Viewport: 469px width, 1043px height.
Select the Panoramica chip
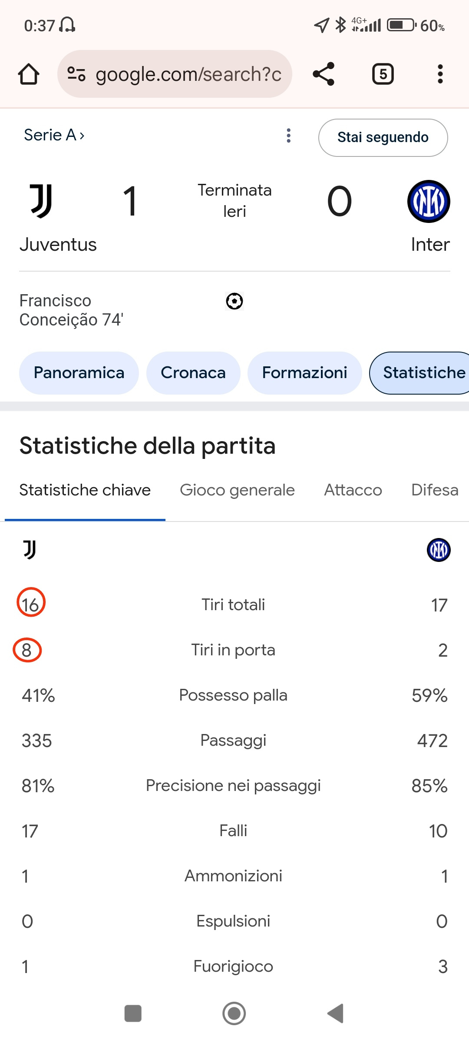pyautogui.click(x=79, y=373)
